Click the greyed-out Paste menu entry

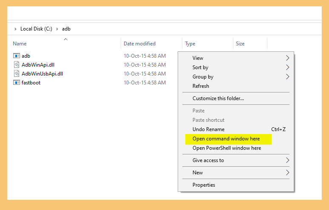click(236, 111)
